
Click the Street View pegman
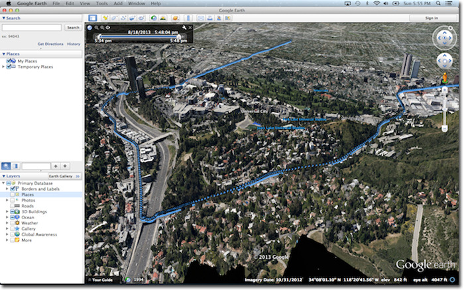point(445,78)
